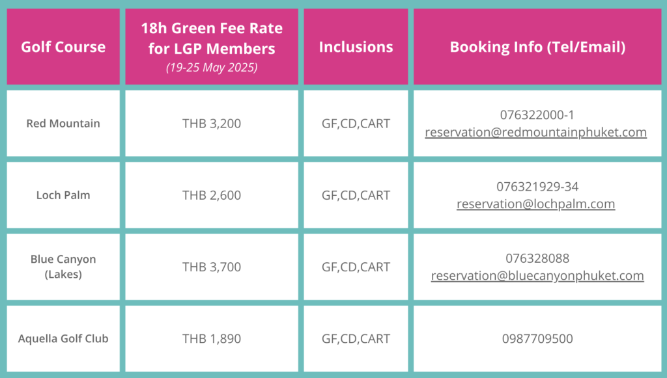667x378 pixels.
Task: Open the reservation@bluecanyonphuket.com email link
Action: (x=537, y=276)
